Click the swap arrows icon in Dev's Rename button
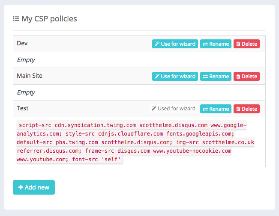This screenshot has height=216, width=279. pos(205,44)
